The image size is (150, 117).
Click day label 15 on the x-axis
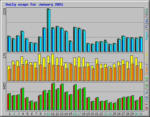(70, 114)
